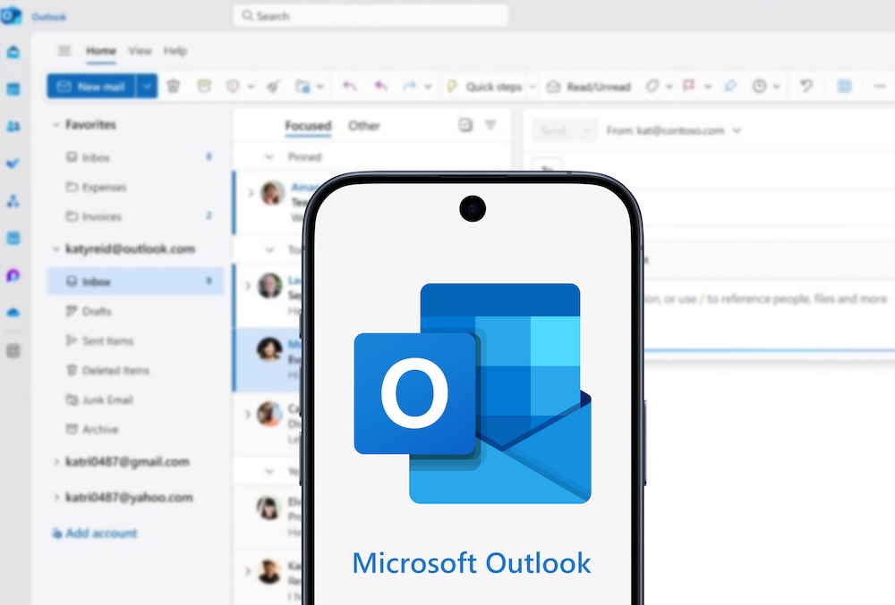Open the To Do checkmark app
The image size is (895, 605).
pyautogui.click(x=13, y=164)
